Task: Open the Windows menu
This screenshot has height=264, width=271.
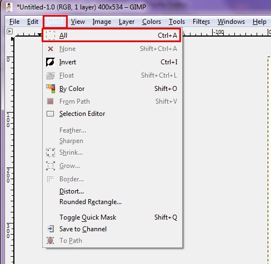Action: pos(231,22)
